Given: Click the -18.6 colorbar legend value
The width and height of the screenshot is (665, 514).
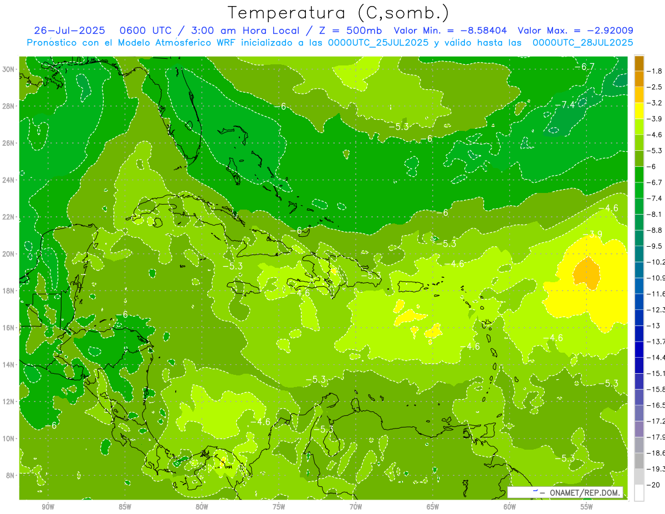Looking at the screenshot, I should 656,453.
